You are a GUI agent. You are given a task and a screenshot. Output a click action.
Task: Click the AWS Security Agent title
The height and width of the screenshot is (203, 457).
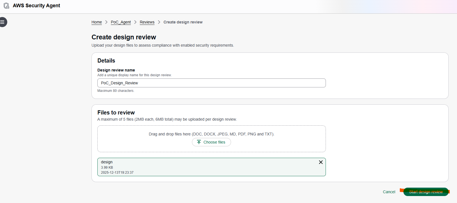click(37, 6)
